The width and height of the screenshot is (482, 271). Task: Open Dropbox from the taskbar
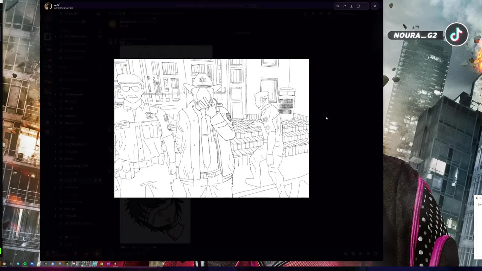32,264
